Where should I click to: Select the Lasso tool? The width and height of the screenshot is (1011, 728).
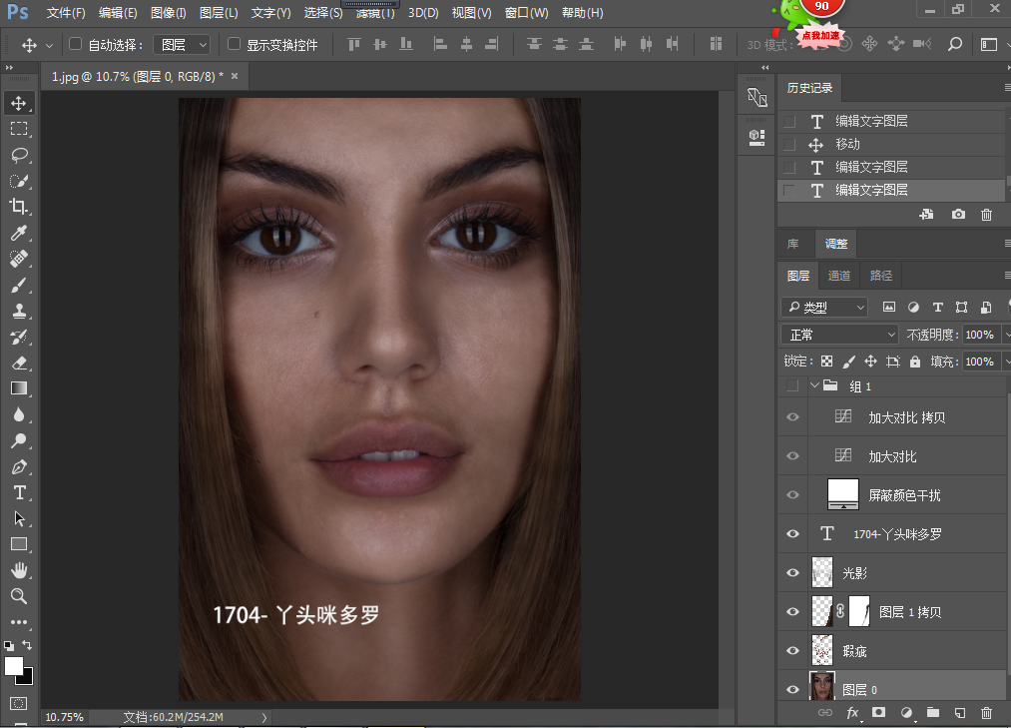pyautogui.click(x=19, y=155)
